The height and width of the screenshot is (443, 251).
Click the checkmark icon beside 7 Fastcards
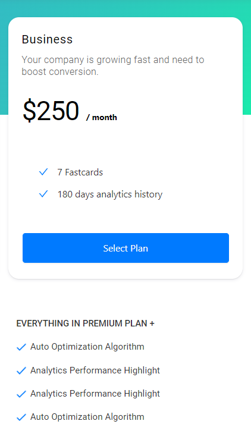pyautogui.click(x=43, y=172)
